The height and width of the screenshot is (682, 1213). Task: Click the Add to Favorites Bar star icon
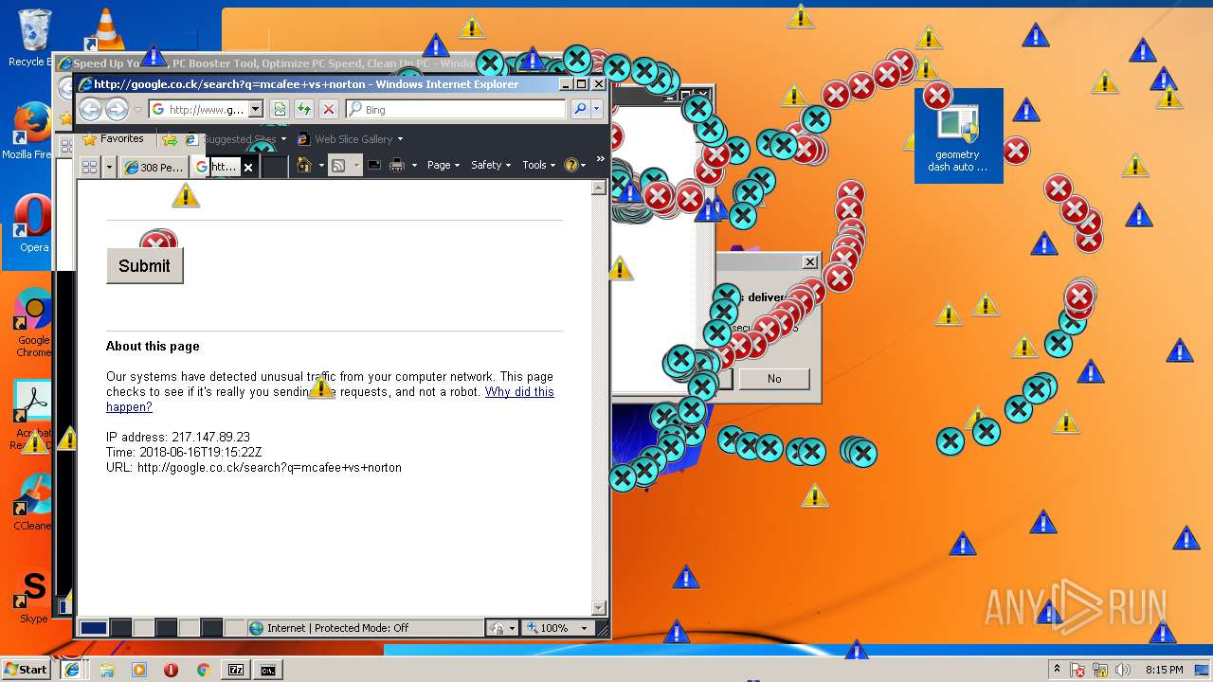[170, 139]
